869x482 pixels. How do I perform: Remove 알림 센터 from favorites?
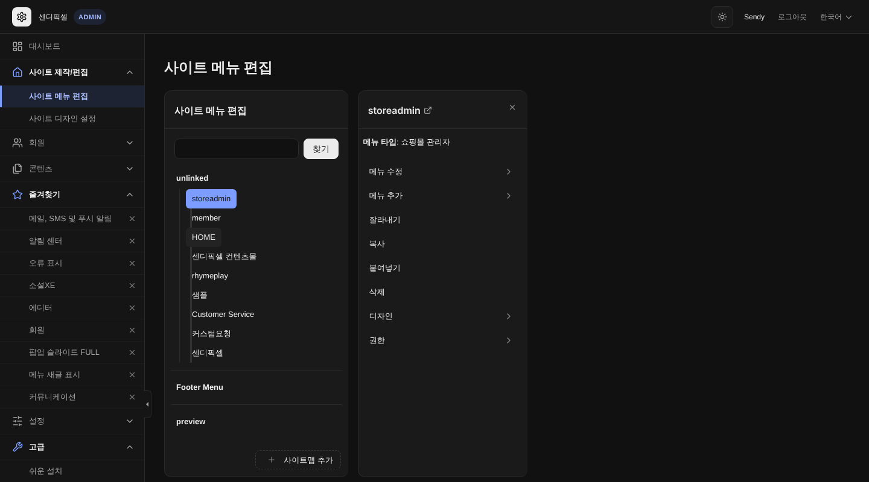pos(132,241)
